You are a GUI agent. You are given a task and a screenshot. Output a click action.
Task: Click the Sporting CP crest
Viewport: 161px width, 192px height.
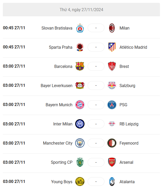(x=80, y=162)
